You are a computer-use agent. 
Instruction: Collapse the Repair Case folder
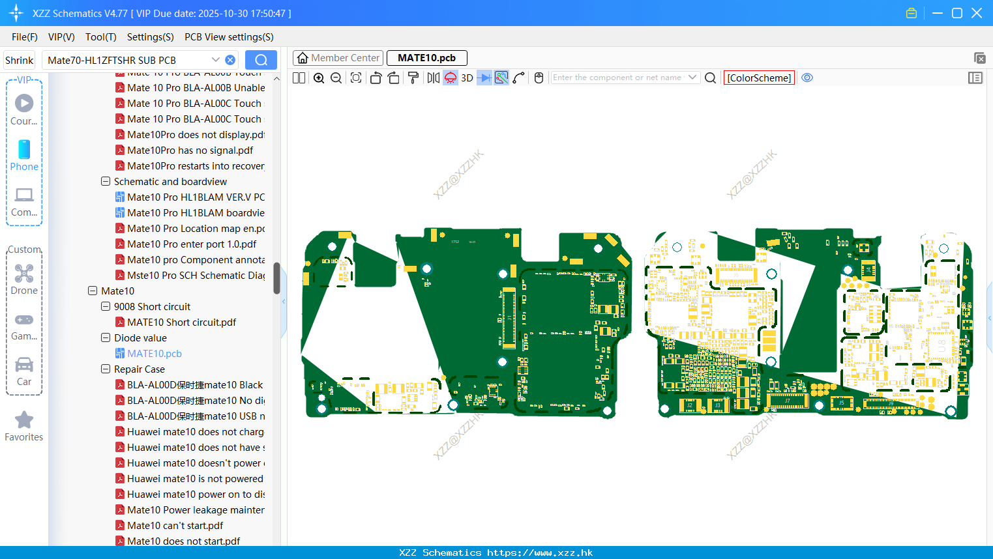pyautogui.click(x=106, y=369)
